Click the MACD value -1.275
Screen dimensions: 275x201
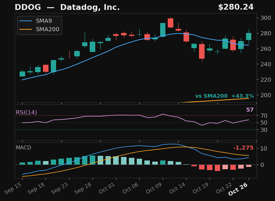(x=243, y=148)
